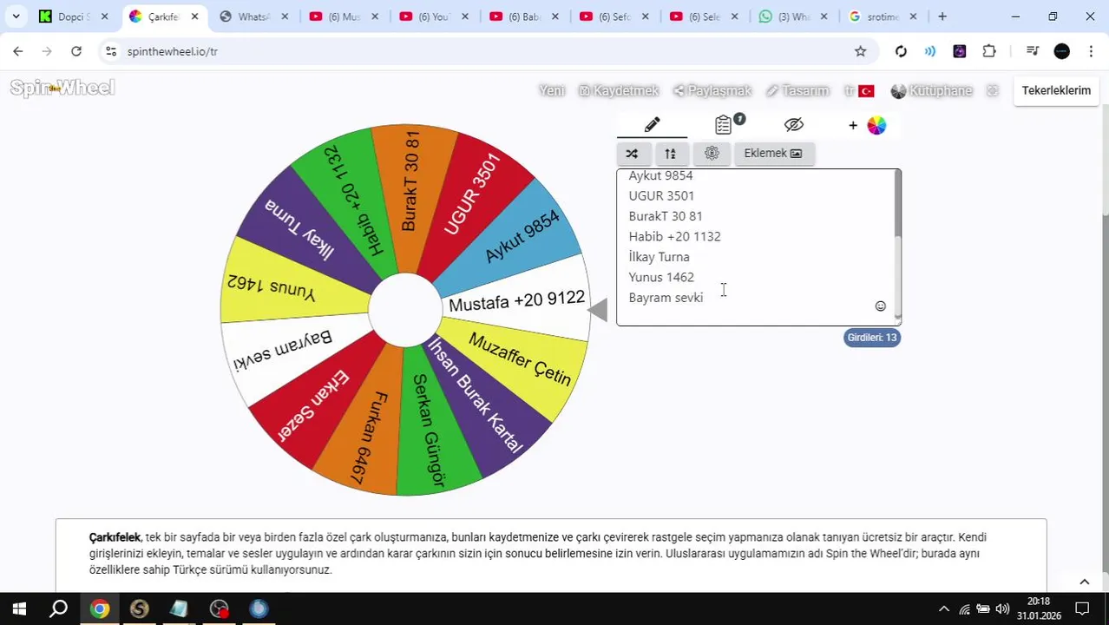Open Chrome three-dot menu
This screenshot has width=1109, height=625.
tap(1091, 51)
